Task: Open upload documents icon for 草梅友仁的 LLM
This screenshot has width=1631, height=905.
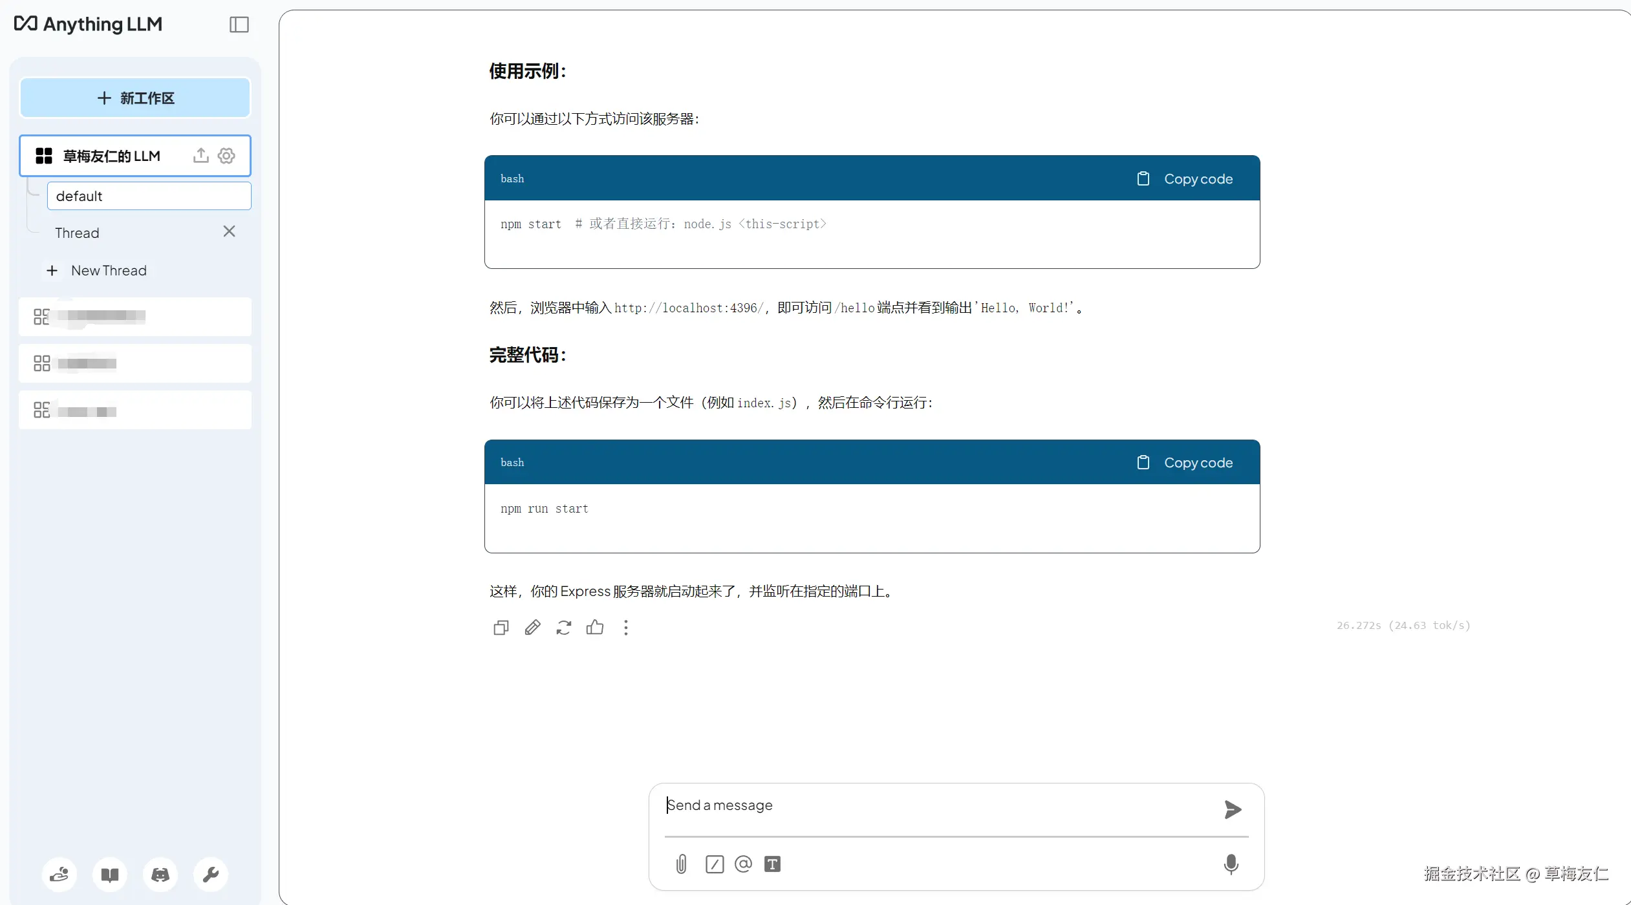Action: 201,155
